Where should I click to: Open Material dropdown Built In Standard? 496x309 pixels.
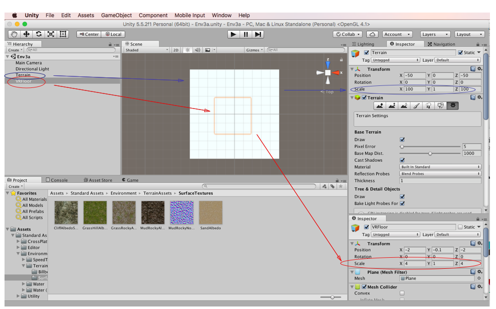coord(440,167)
